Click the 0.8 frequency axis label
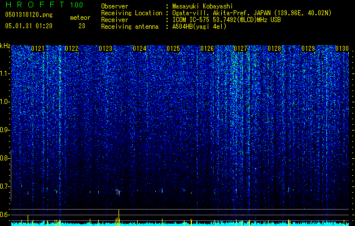The height and width of the screenshot is (226, 355). coord(5,158)
